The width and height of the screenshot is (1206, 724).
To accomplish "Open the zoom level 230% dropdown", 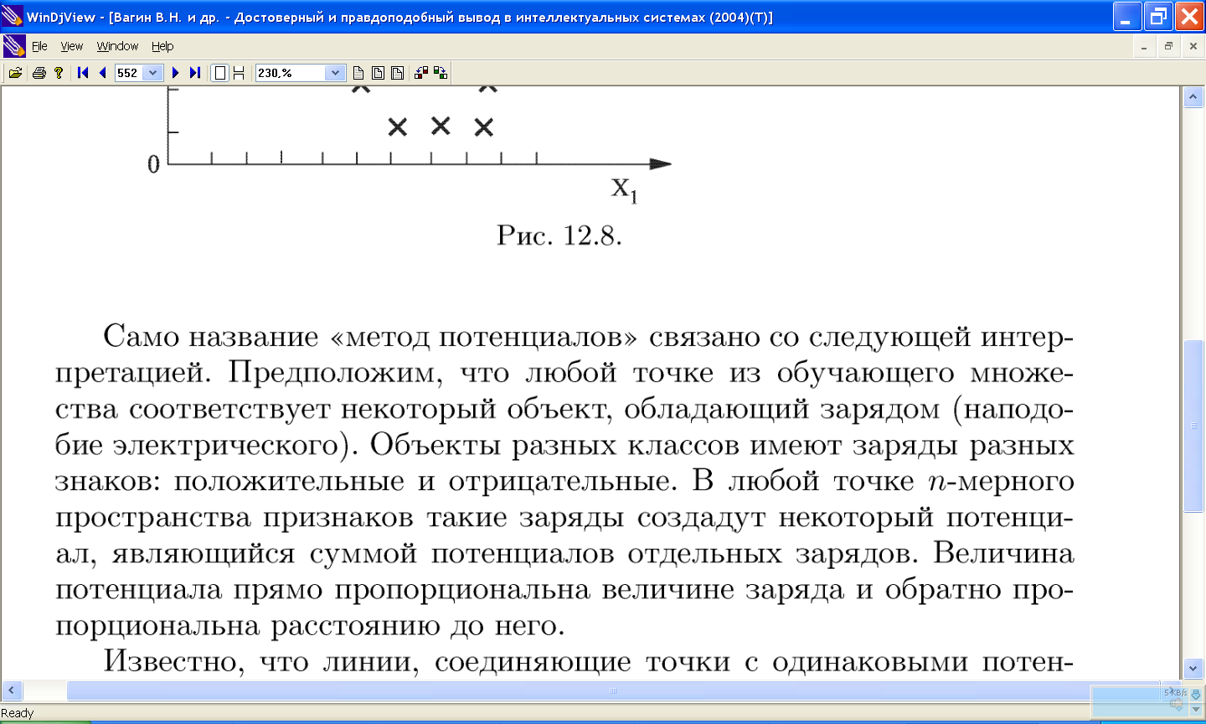I will pos(335,73).
